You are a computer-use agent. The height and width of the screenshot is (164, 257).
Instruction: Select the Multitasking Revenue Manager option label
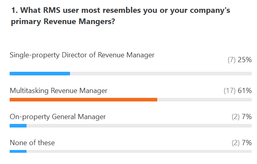59,91
